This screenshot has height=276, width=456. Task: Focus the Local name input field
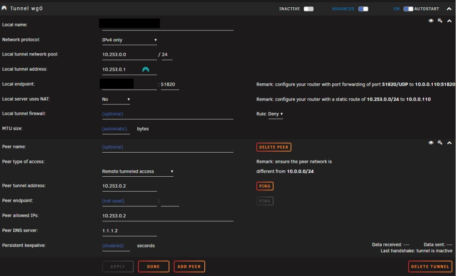point(168,25)
